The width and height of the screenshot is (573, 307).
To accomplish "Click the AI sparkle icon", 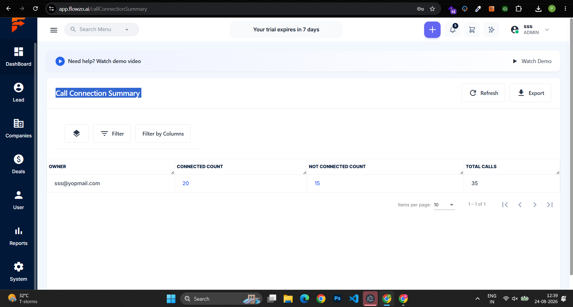I will coord(491,30).
